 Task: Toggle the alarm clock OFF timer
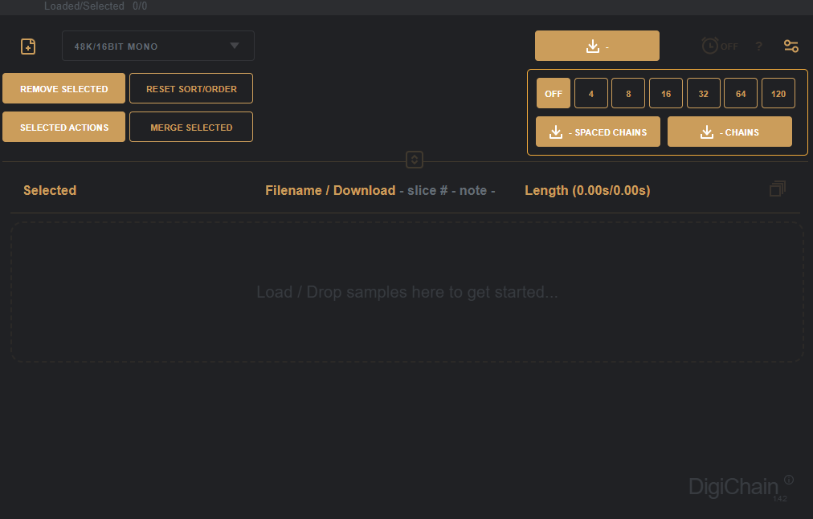pyautogui.click(x=718, y=47)
